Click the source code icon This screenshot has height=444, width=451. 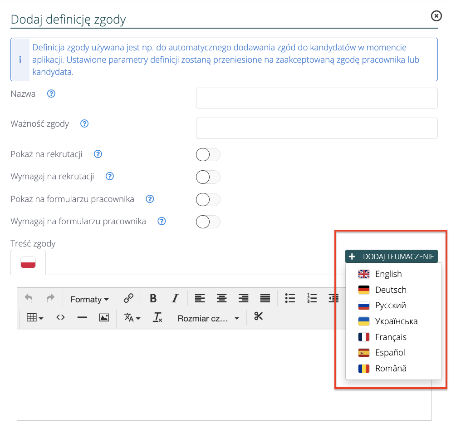tap(60, 318)
